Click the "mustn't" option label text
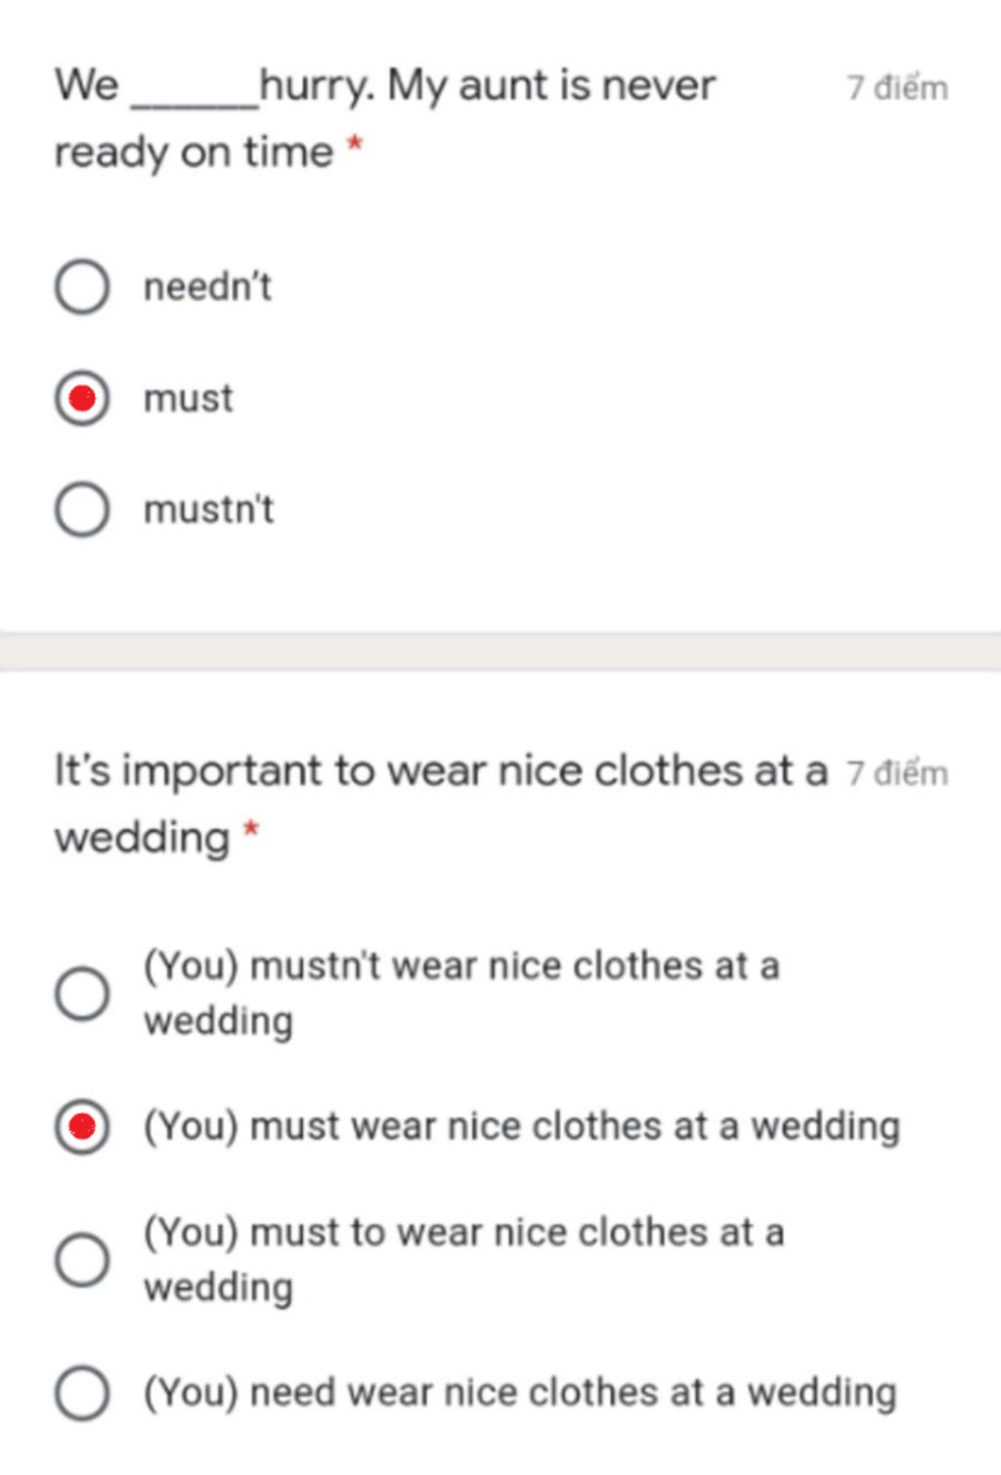 click(208, 509)
